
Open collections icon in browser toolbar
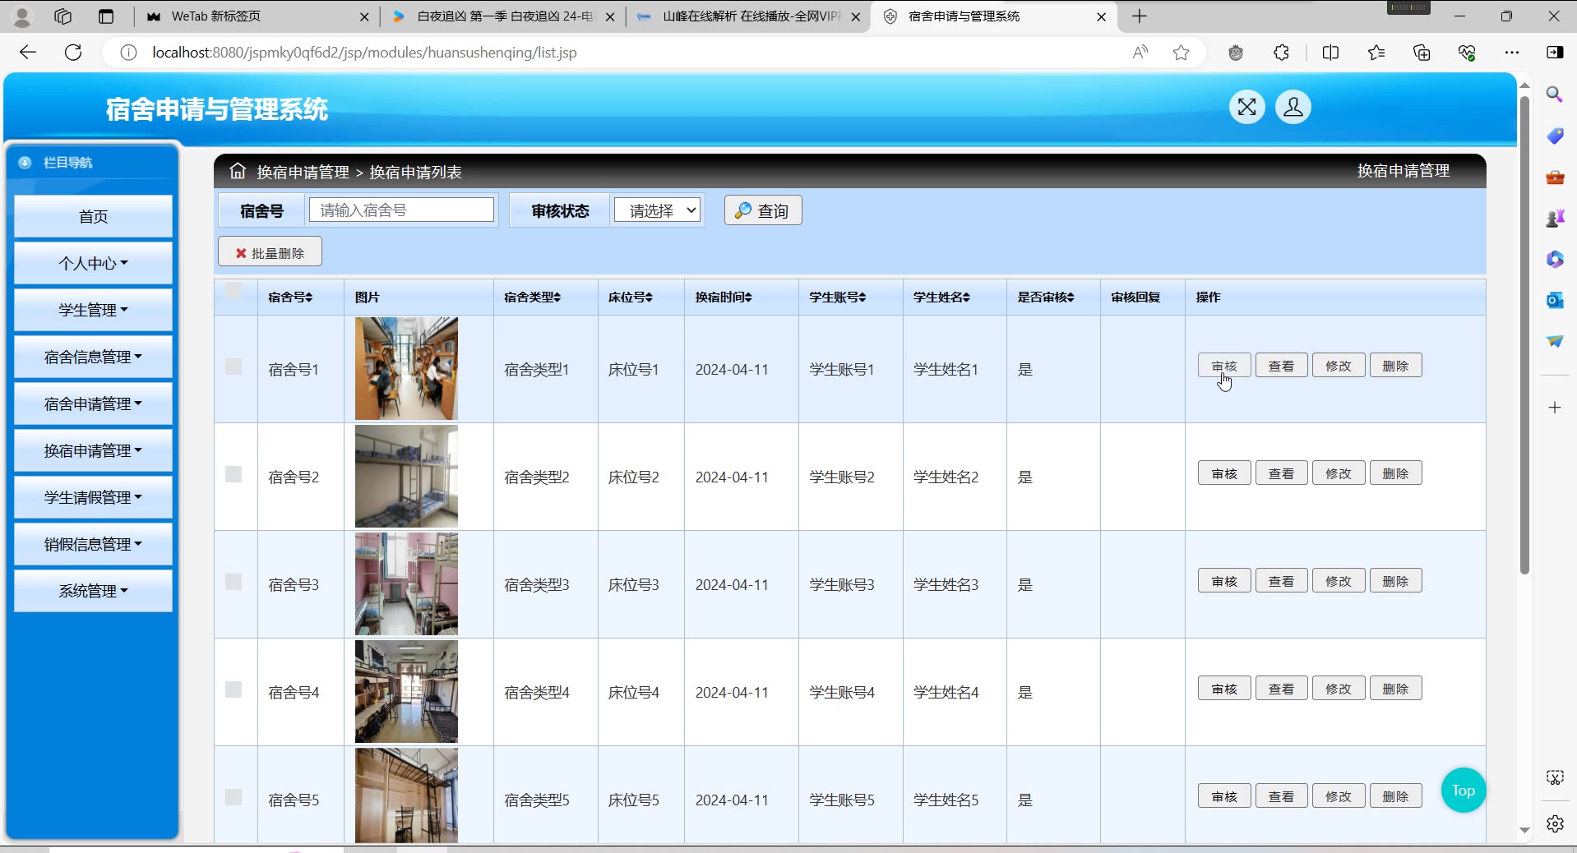(x=1422, y=53)
